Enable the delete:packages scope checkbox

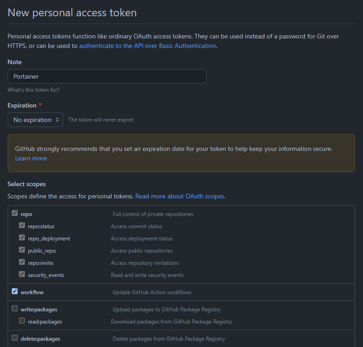15,338
